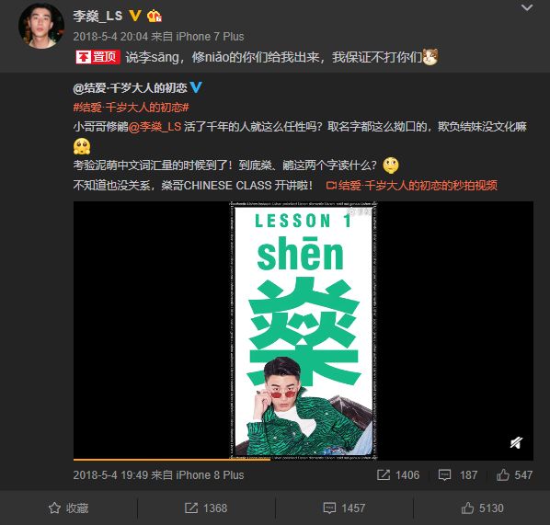
Task: Click the profile avatar photo
Action: pyautogui.click(x=41, y=25)
